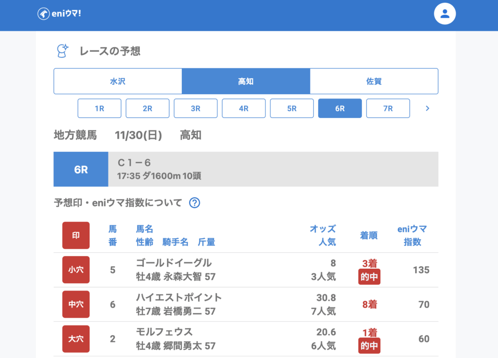The image size is (498, 358).
Task: Switch to the 水沢 racecourse tab
Action: [118, 81]
